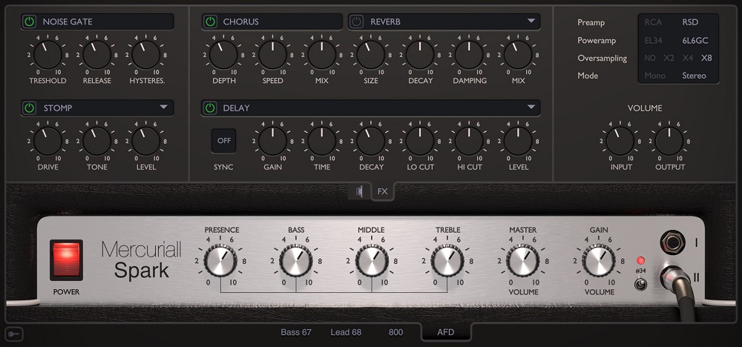Open the Delay type dropdown arrow
The image size is (742, 347).
531,108
